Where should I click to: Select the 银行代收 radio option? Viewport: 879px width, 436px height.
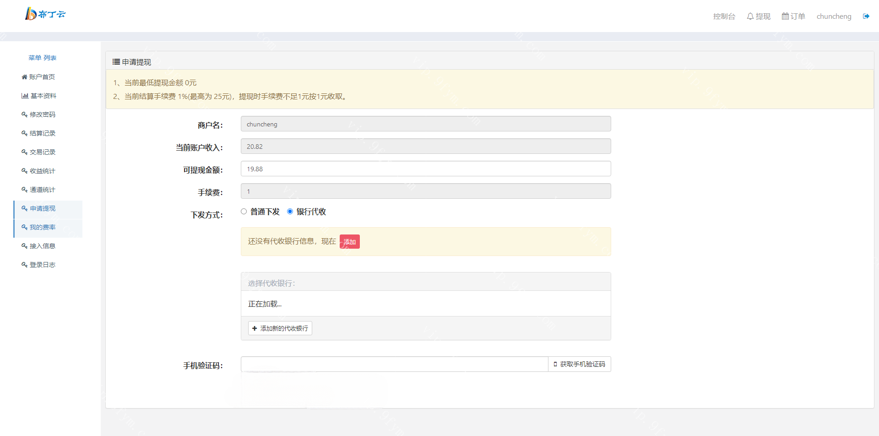point(290,212)
